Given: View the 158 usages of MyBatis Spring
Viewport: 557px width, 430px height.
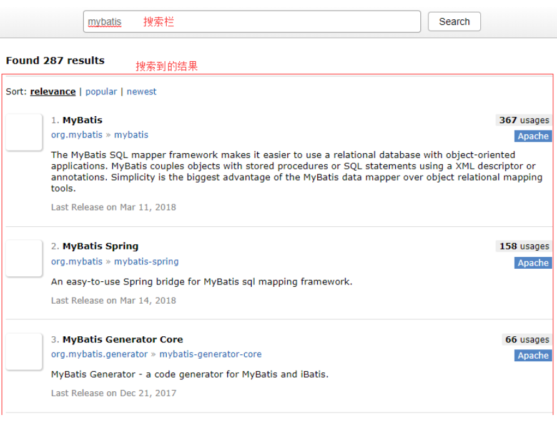Looking at the screenshot, I should (x=524, y=246).
